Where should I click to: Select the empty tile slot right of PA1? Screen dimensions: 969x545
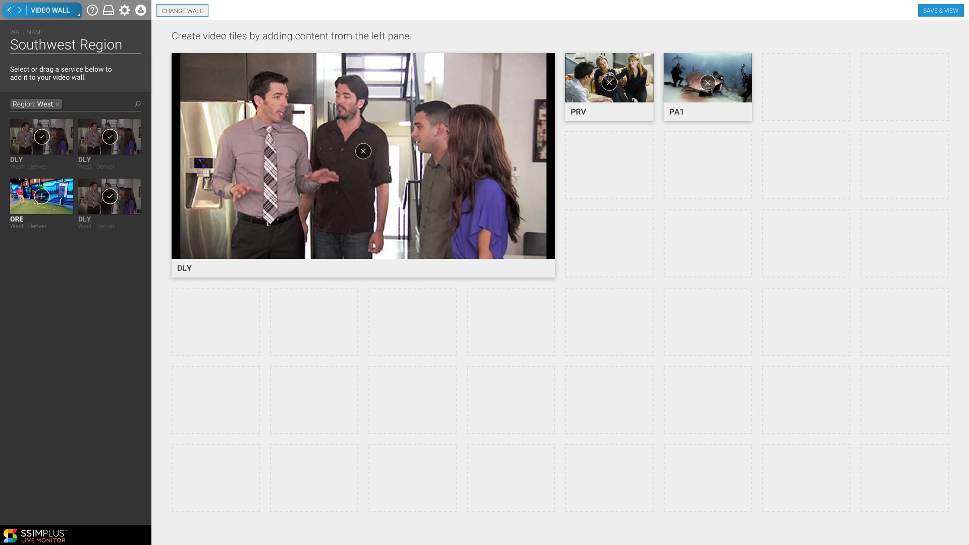(x=806, y=87)
